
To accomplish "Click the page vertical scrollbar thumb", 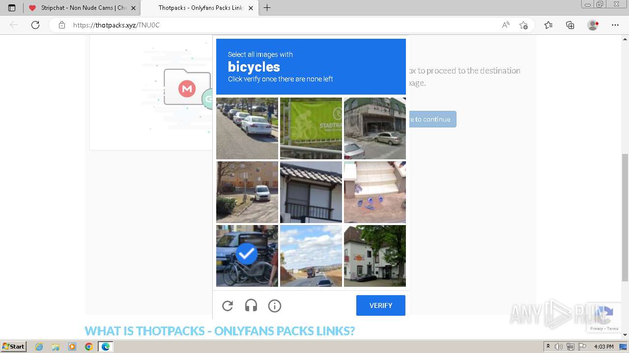I will [625, 218].
